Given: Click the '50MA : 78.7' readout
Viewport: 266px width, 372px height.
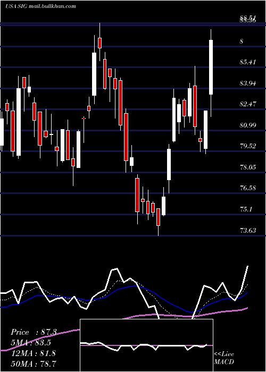Looking at the screenshot, I should click(34, 363).
